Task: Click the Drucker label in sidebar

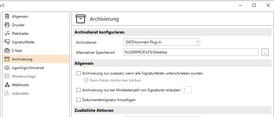Action: tap(18, 25)
